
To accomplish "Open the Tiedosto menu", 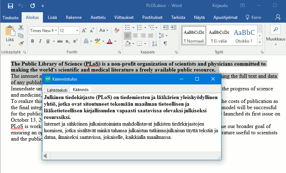I will [x=10, y=17].
